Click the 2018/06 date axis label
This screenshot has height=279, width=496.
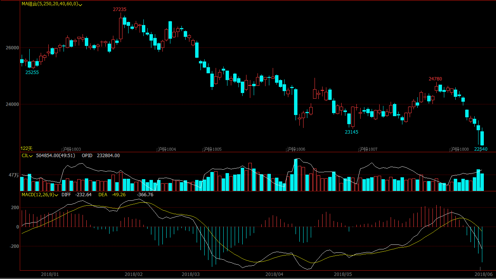tap(483, 274)
